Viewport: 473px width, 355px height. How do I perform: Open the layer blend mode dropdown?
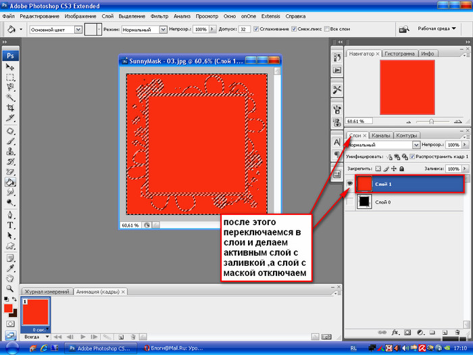[x=416, y=145]
